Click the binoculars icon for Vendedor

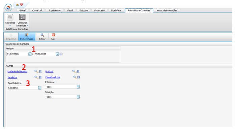(x=40, y=77)
